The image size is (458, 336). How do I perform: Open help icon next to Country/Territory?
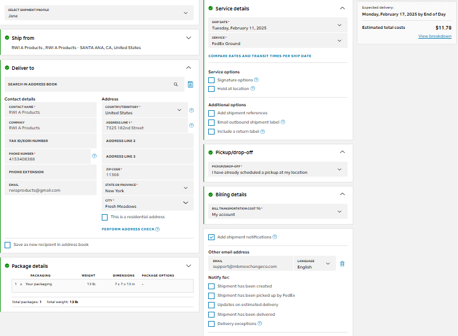point(191,110)
